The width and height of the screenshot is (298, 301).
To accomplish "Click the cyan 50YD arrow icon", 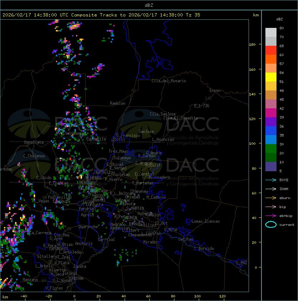I will pos(271,180).
